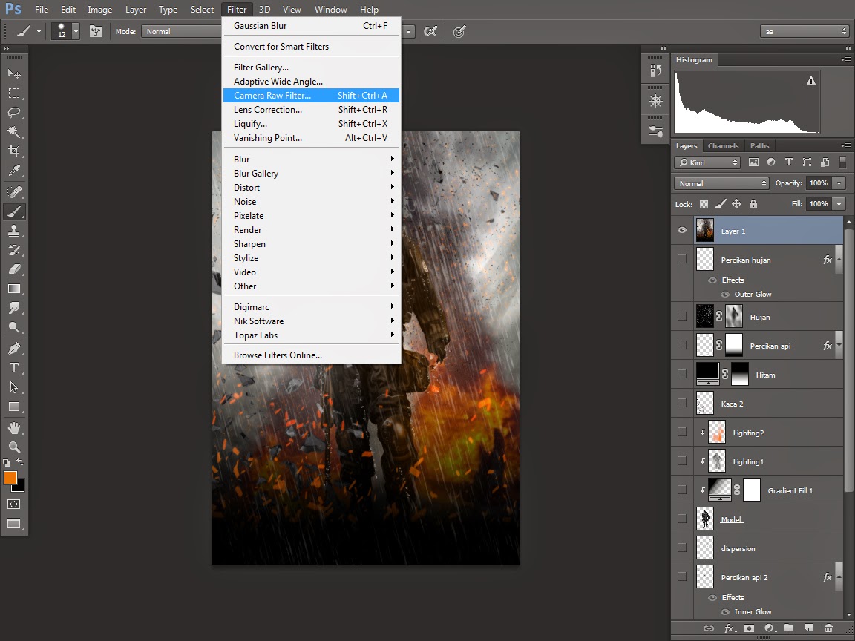The height and width of the screenshot is (641, 855).
Task: Show the Hitam layer
Action: click(x=682, y=374)
